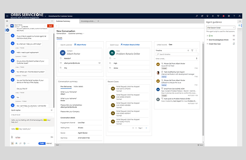Switch message mode to Public
This screenshot has height=160, width=246.
point(42,143)
